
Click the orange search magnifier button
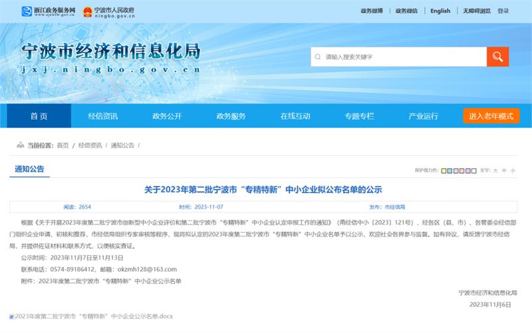click(497, 57)
